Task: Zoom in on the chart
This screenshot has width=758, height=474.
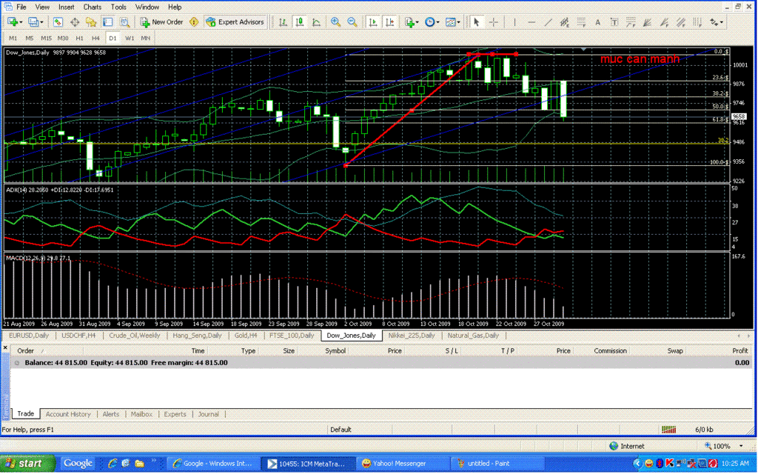Action: tap(335, 22)
